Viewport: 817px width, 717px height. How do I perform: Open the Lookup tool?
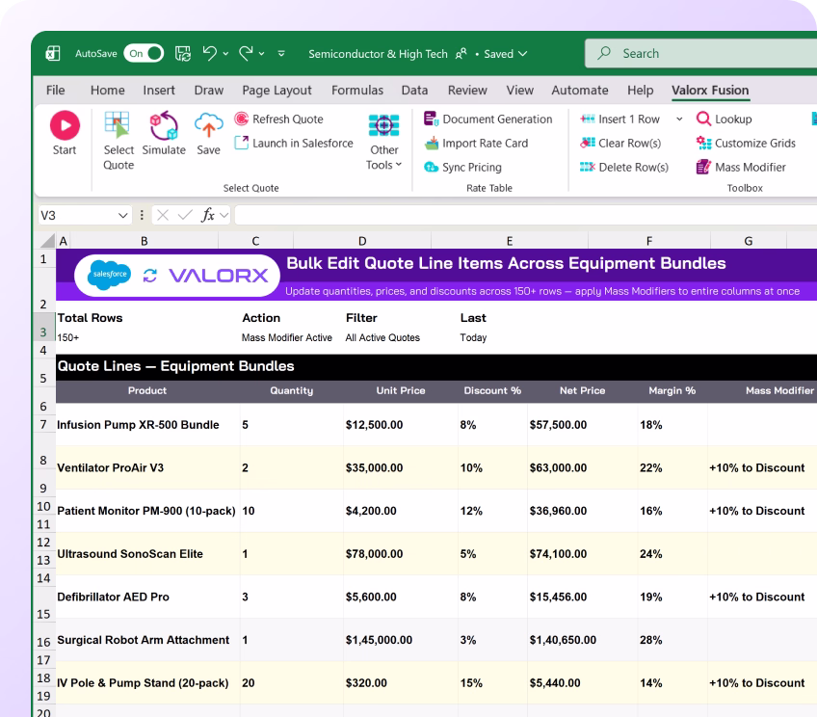tap(725, 119)
